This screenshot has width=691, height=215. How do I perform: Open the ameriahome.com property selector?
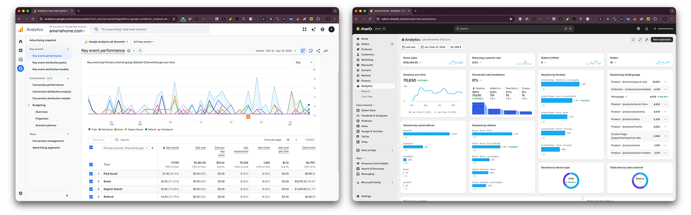coord(67,31)
